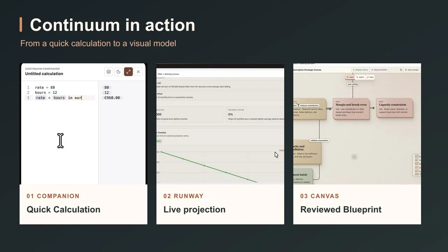
Task: Open the Diagram Library button
Action: tap(360, 70)
